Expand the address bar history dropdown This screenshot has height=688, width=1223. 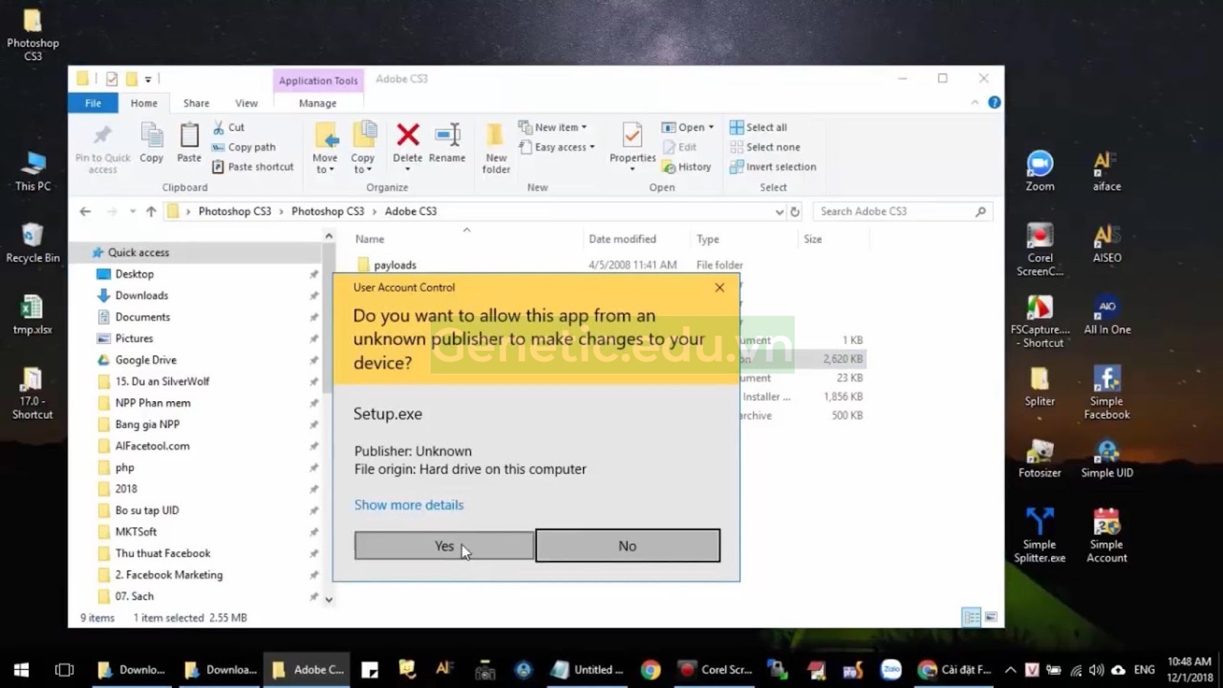point(779,212)
